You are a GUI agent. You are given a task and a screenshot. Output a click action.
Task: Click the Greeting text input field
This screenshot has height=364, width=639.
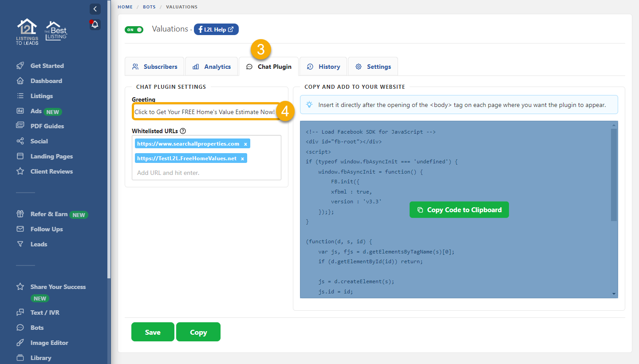[205, 112]
